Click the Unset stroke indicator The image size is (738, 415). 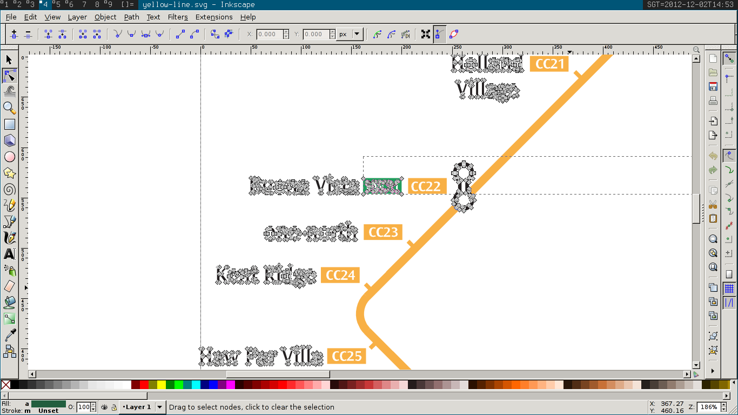pos(48,411)
